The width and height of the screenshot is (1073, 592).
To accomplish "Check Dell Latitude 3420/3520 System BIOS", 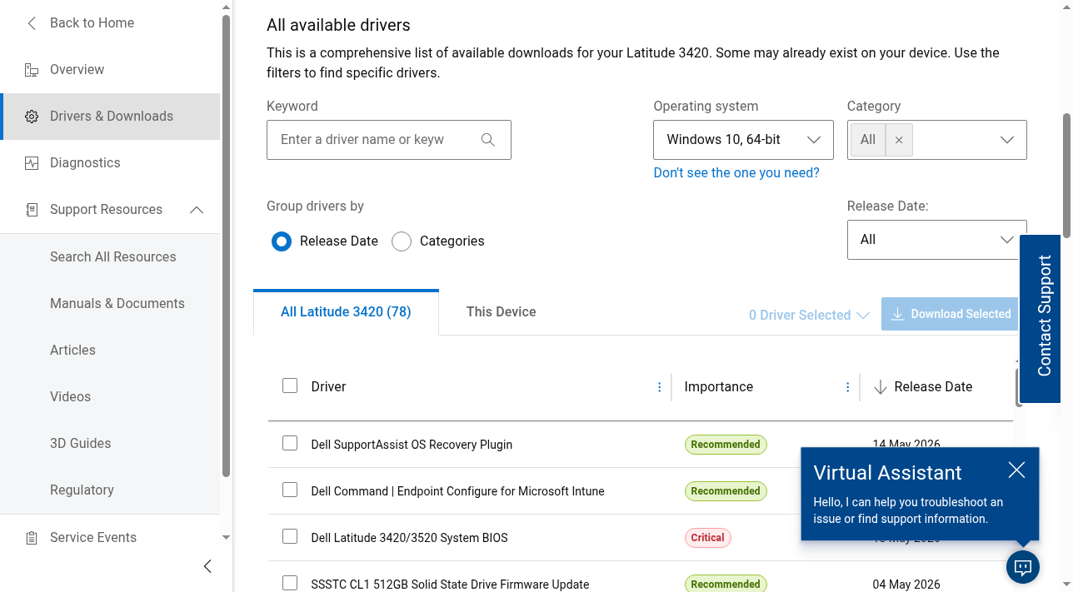I will point(290,536).
